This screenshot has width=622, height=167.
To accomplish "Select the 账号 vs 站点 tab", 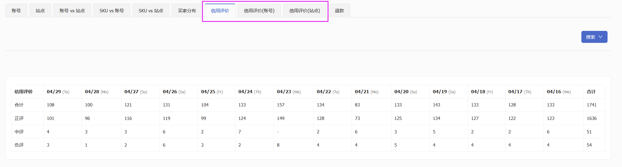I will pyautogui.click(x=72, y=10).
